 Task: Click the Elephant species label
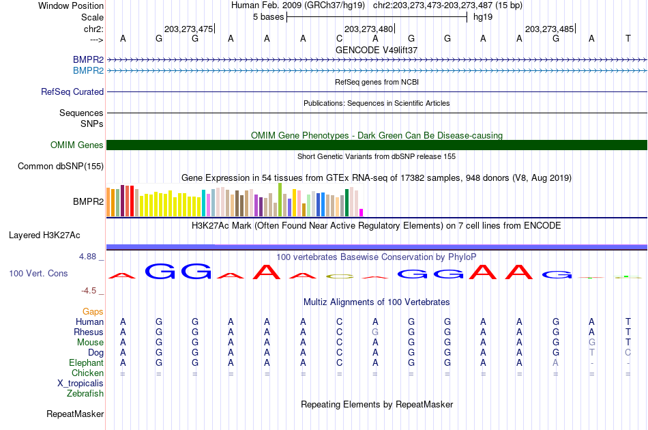click(x=87, y=362)
